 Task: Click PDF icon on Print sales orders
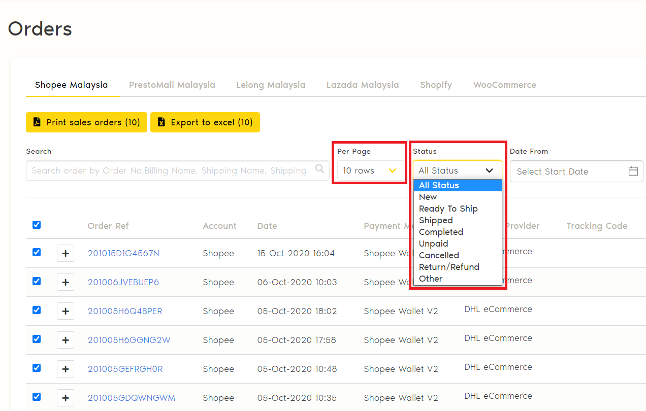point(37,122)
